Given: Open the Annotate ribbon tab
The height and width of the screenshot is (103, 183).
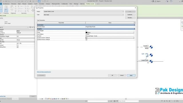Looking at the screenshot, I should coord(41,4).
